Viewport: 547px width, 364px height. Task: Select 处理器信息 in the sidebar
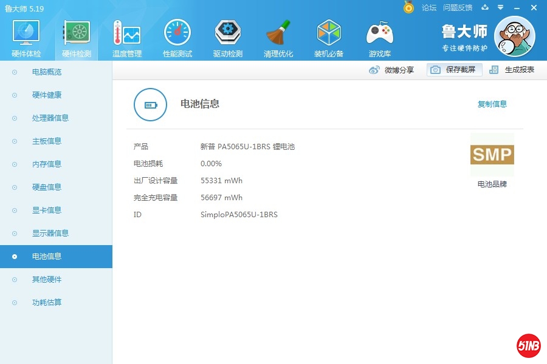point(50,118)
